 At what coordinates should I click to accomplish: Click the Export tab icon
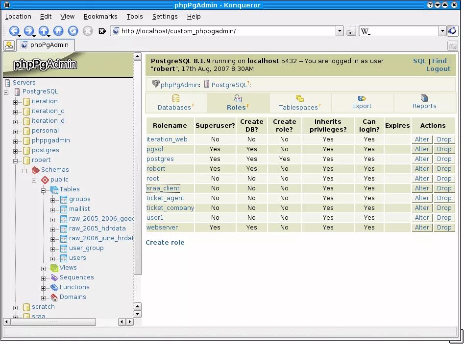[362, 98]
